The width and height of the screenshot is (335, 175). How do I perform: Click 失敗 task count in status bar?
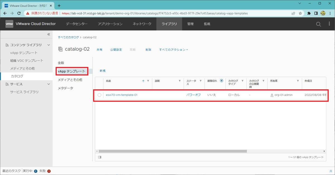45,171
